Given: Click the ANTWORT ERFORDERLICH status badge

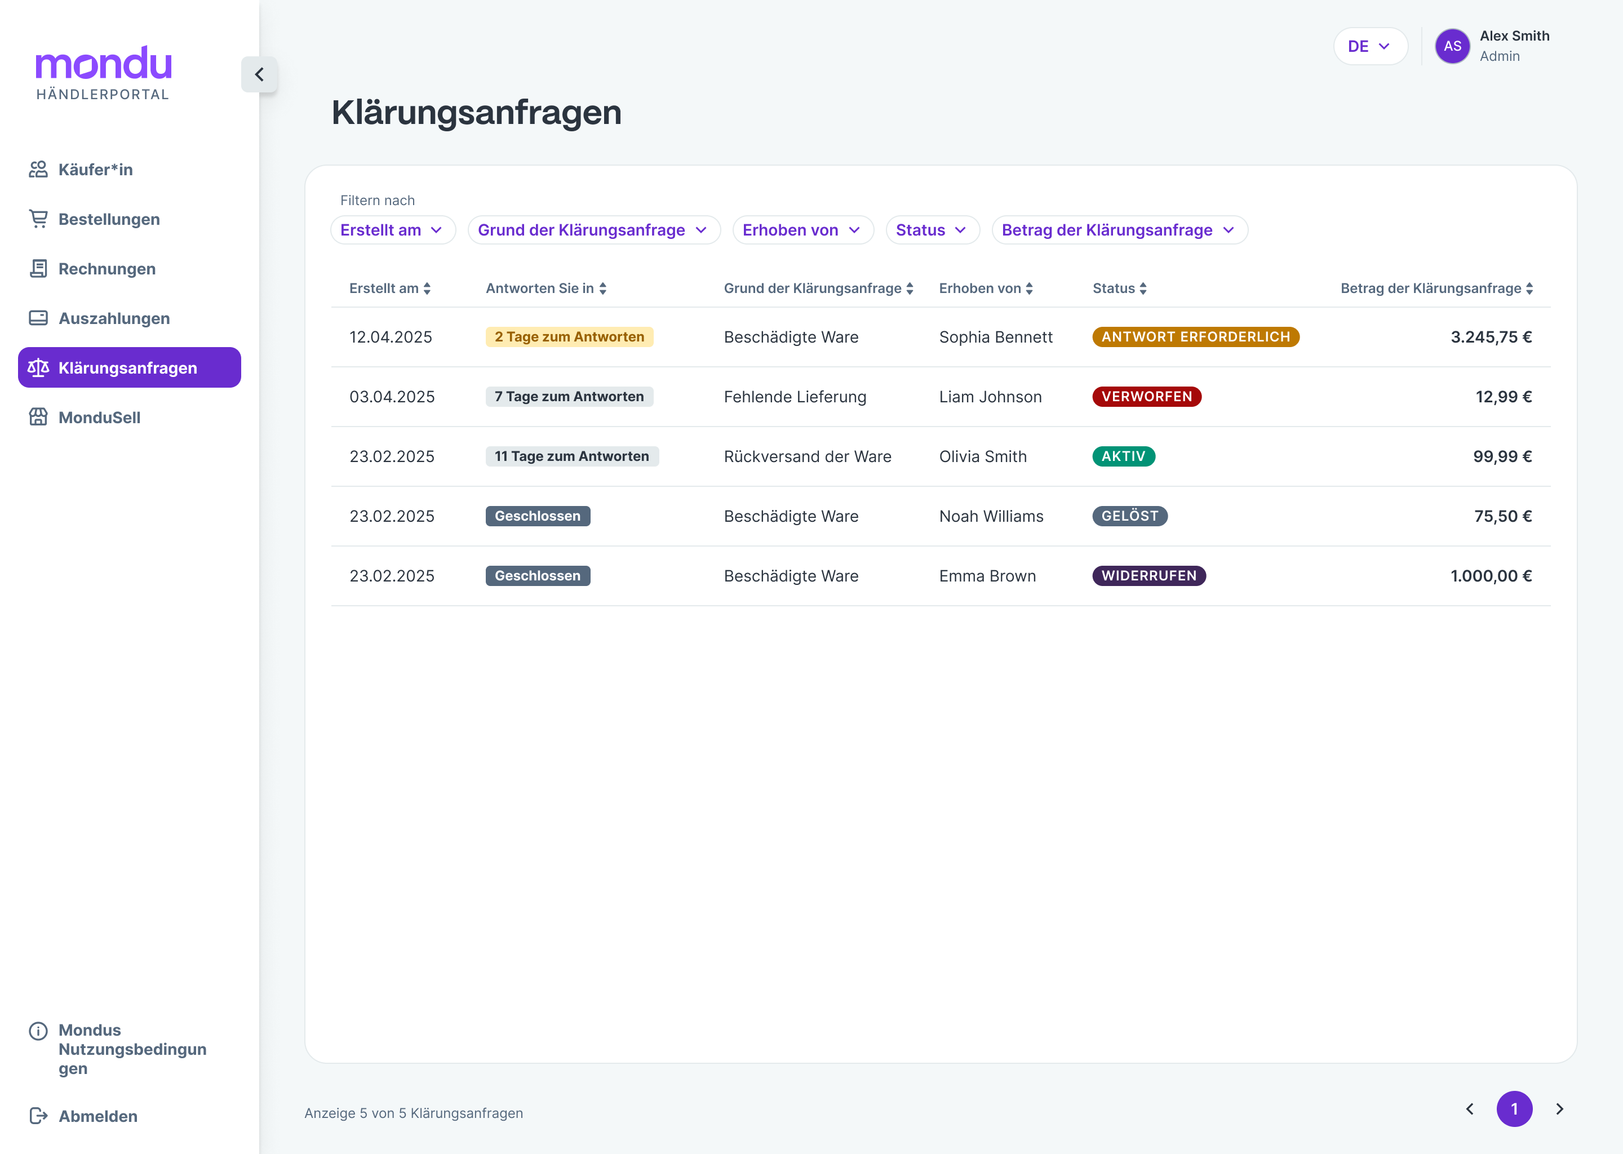Looking at the screenshot, I should click(x=1195, y=337).
